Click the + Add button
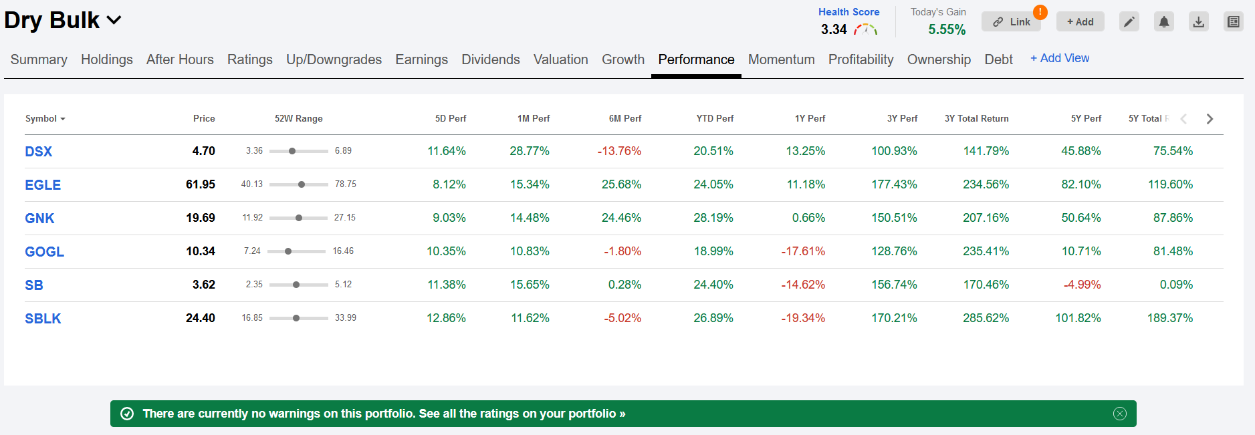The image size is (1255, 435). click(x=1080, y=22)
